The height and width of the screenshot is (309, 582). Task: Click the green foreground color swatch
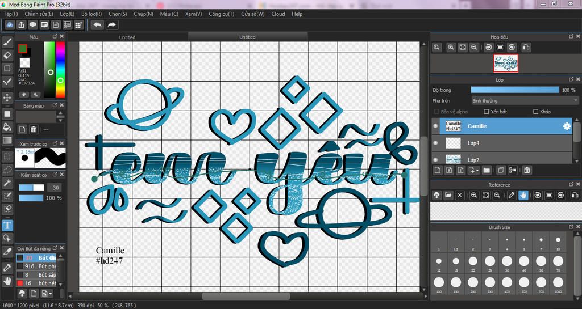click(23, 49)
